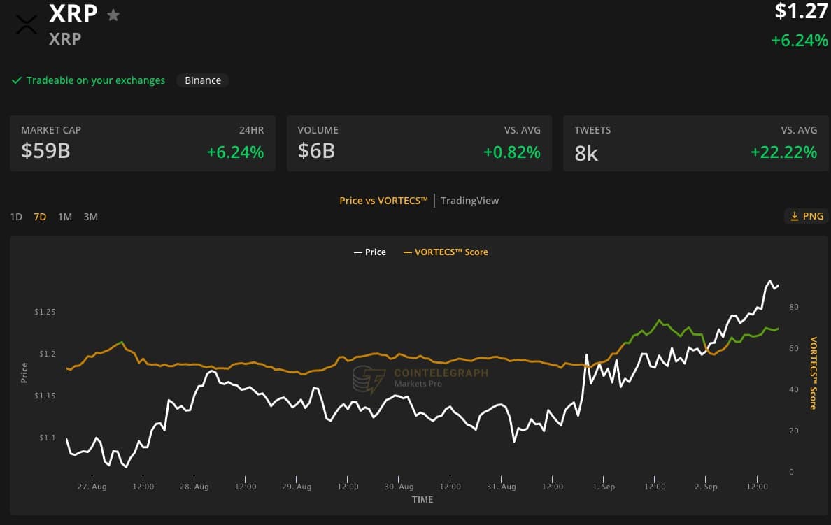831x525 pixels.
Task: Select the 1D time range
Action: 16,217
